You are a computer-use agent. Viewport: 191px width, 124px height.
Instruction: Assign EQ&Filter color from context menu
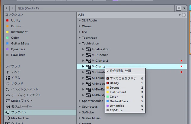tap(125, 110)
